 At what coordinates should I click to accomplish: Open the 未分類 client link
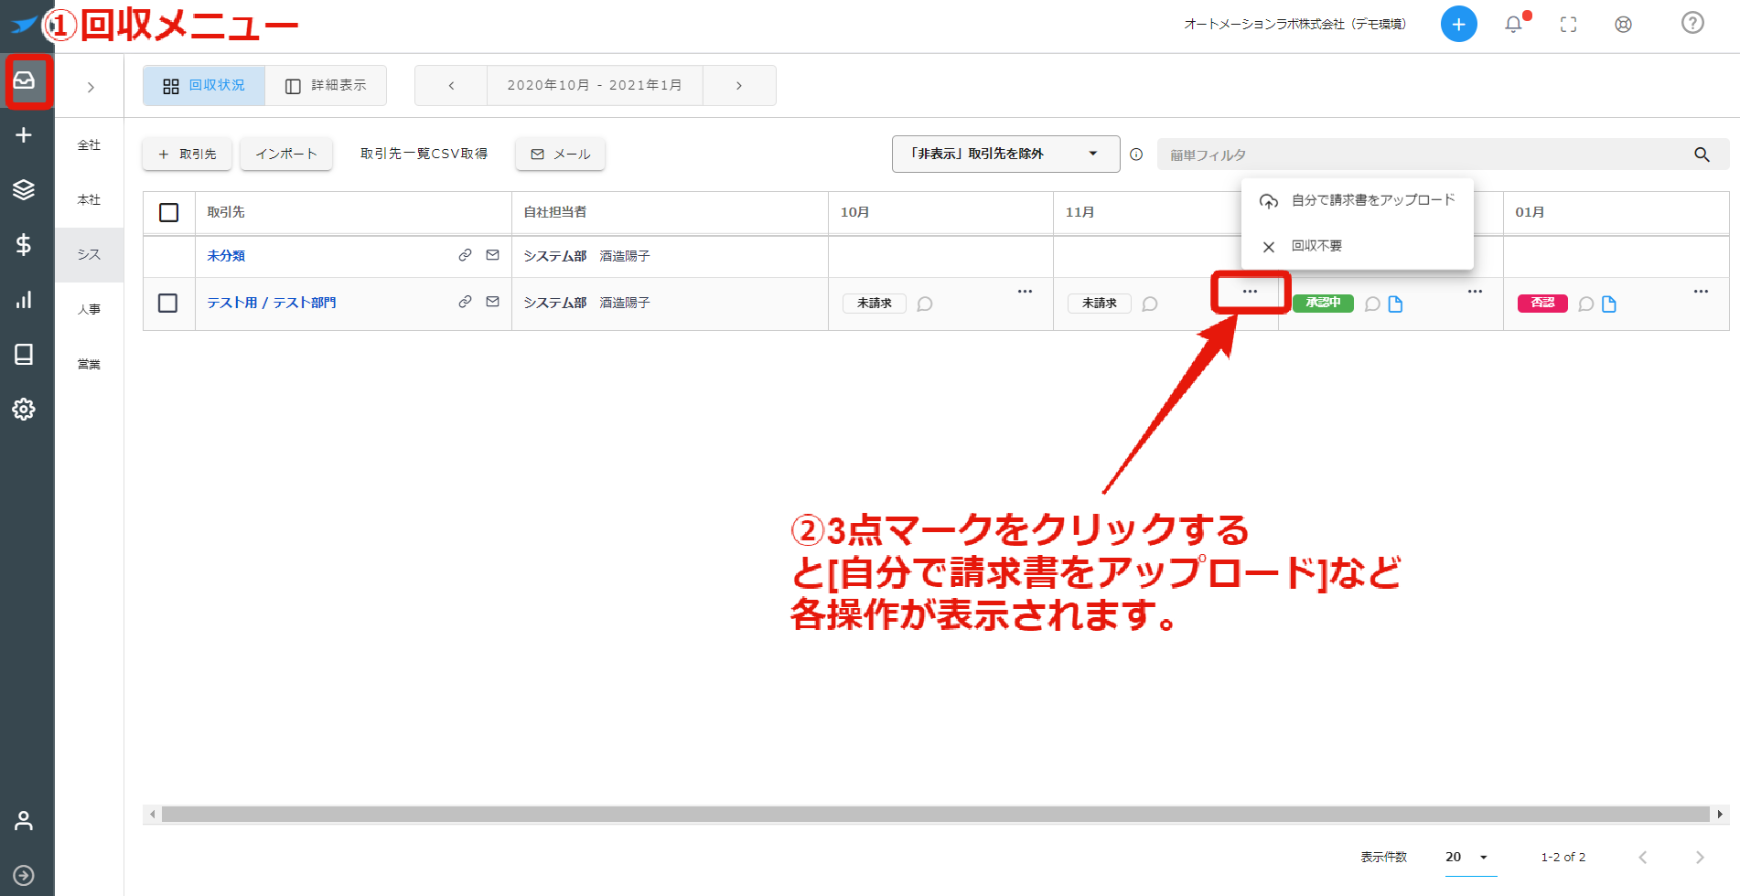(226, 256)
